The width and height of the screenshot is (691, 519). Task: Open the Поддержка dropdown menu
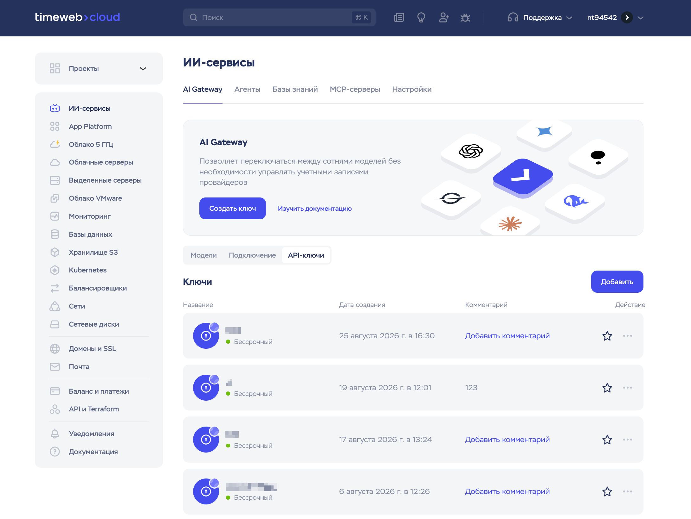point(540,17)
